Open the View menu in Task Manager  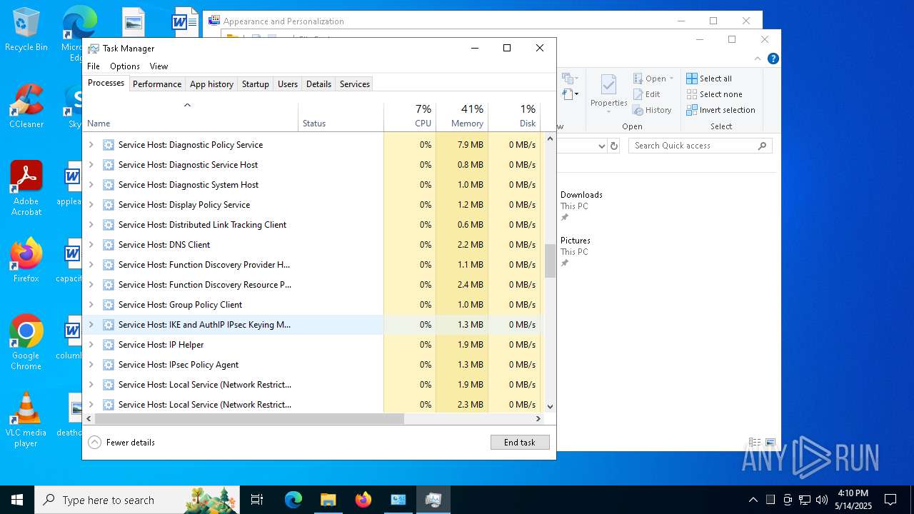click(159, 66)
